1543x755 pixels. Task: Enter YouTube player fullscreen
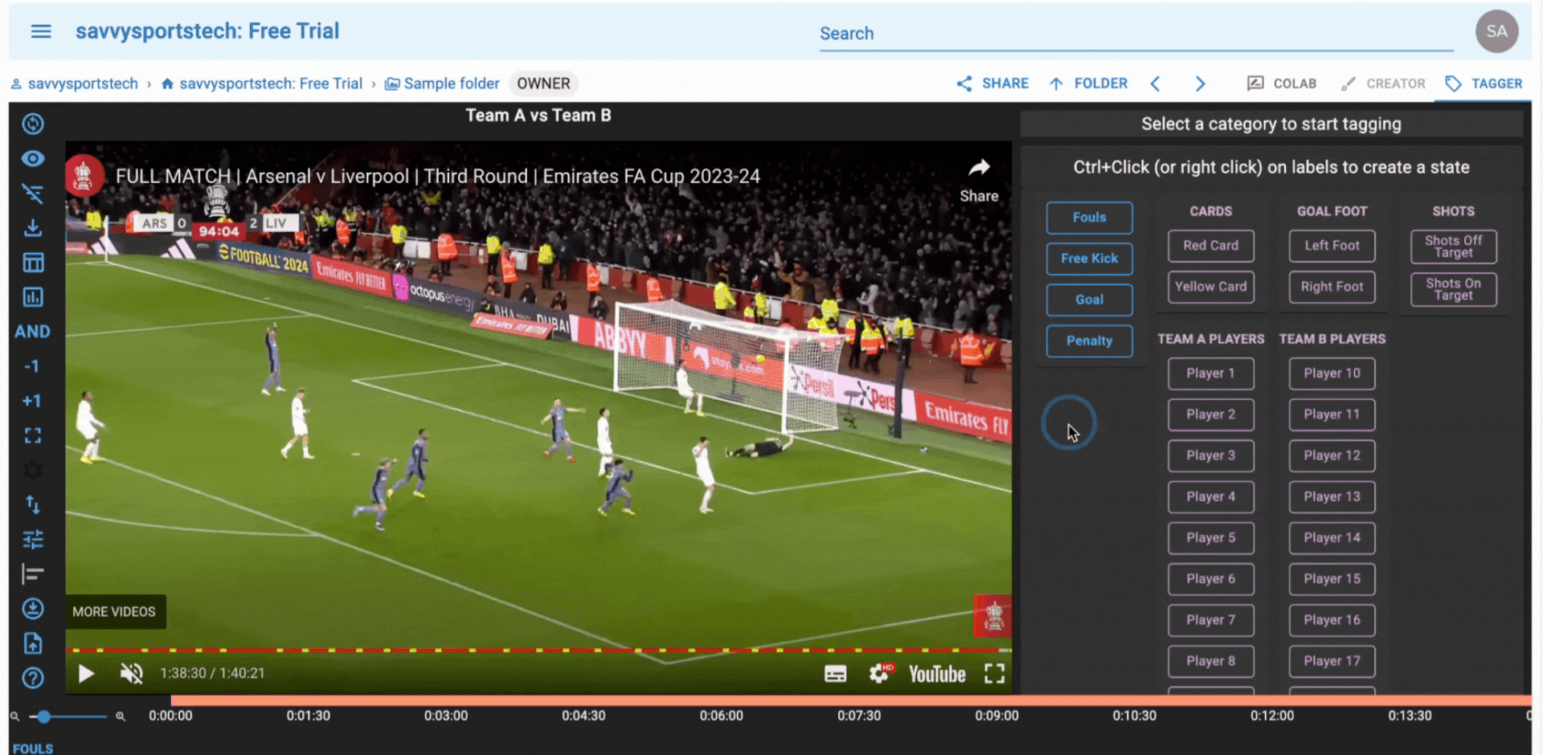(995, 674)
